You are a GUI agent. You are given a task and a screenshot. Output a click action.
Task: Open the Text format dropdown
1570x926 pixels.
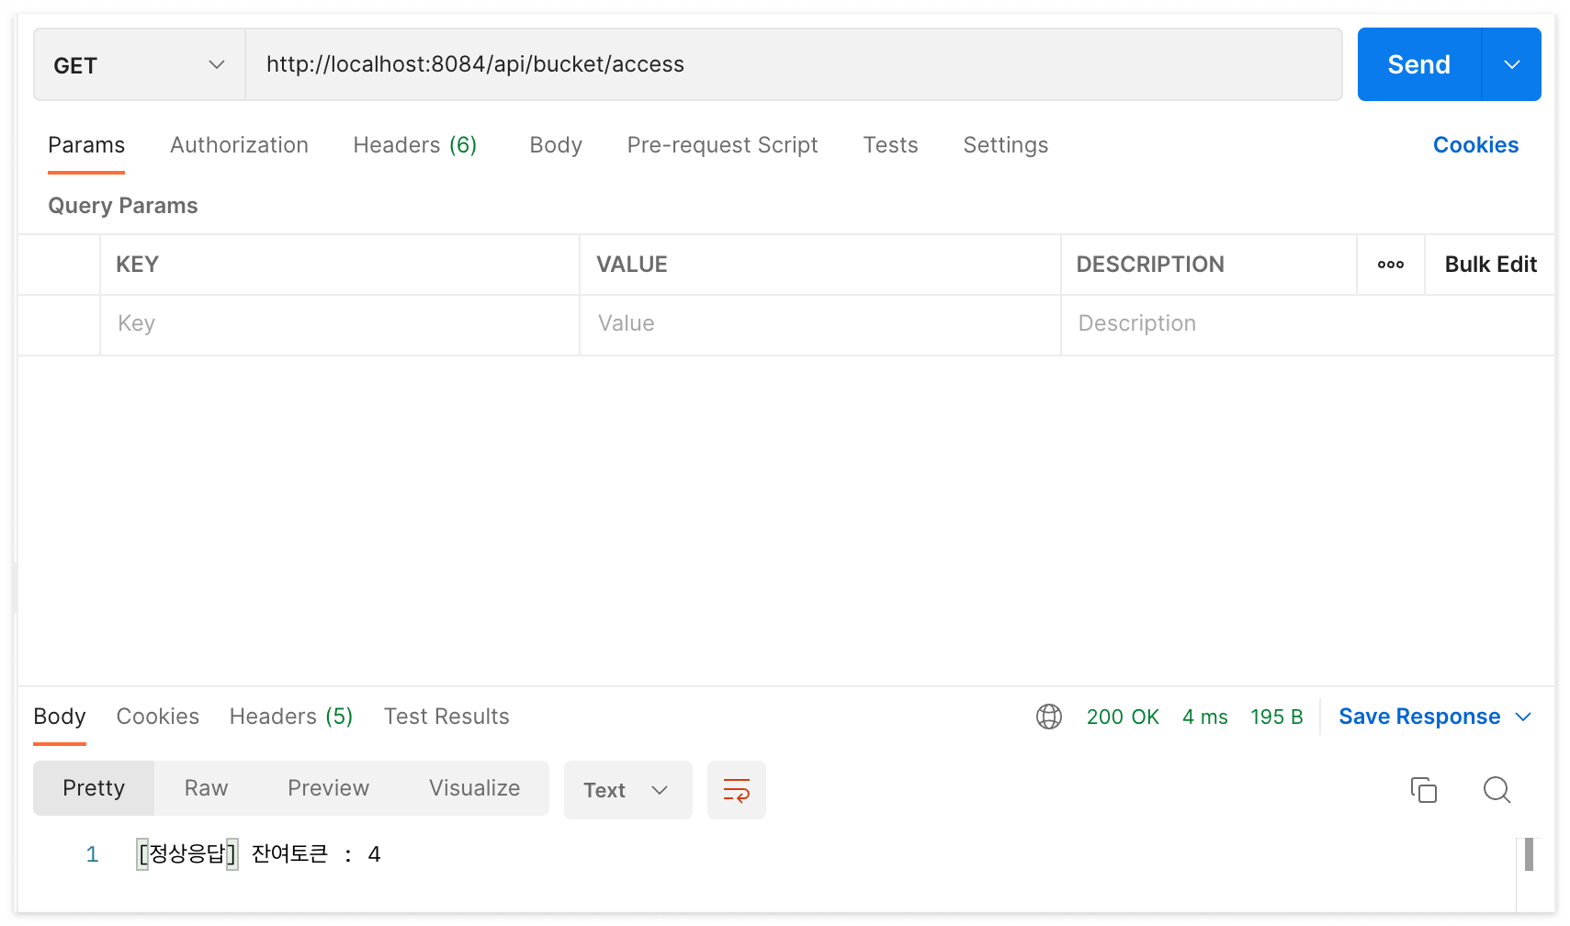628,790
